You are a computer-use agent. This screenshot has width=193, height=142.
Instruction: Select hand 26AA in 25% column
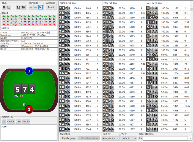click(108, 8)
